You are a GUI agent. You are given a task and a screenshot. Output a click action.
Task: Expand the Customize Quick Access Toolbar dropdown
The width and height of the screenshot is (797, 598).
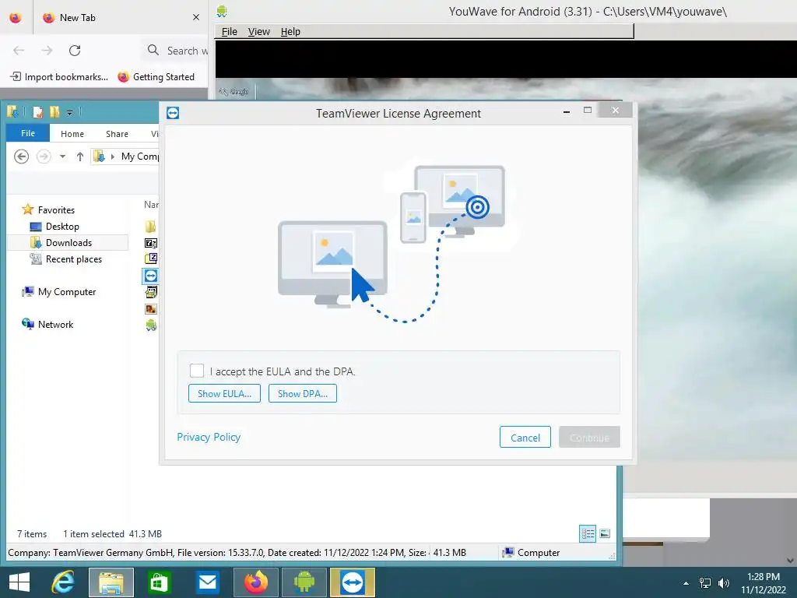pyautogui.click(x=69, y=112)
